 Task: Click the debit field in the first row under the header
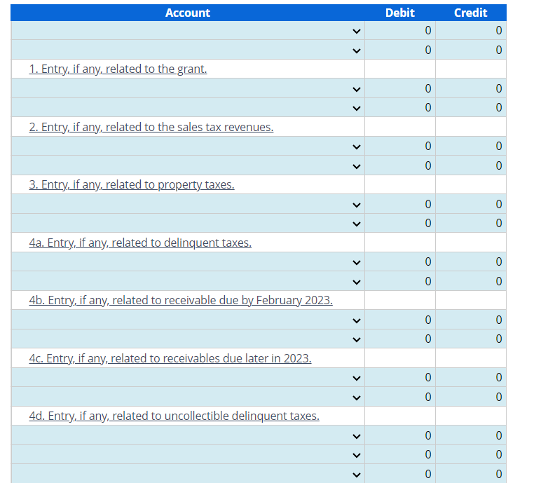[400, 30]
